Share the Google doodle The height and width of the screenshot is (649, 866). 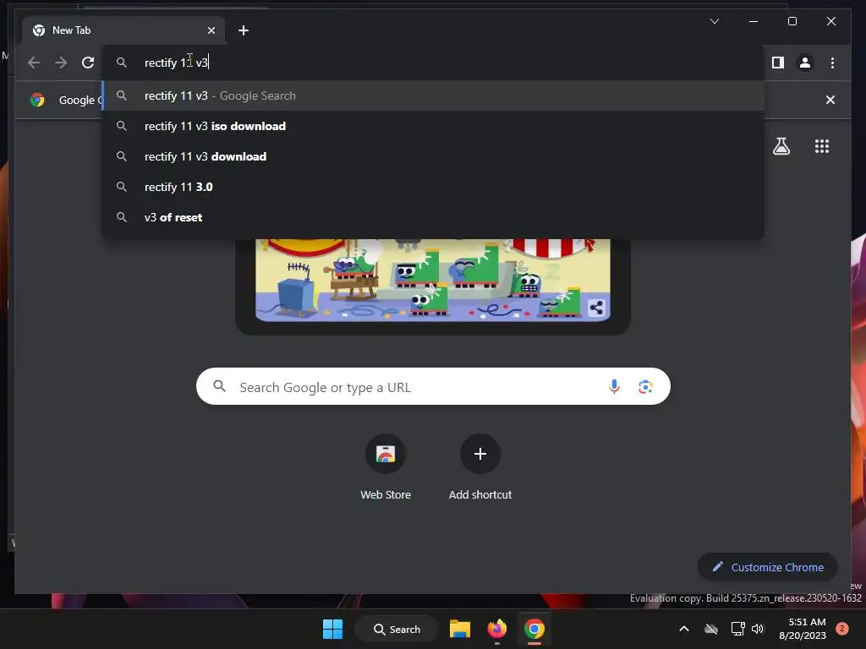click(596, 308)
